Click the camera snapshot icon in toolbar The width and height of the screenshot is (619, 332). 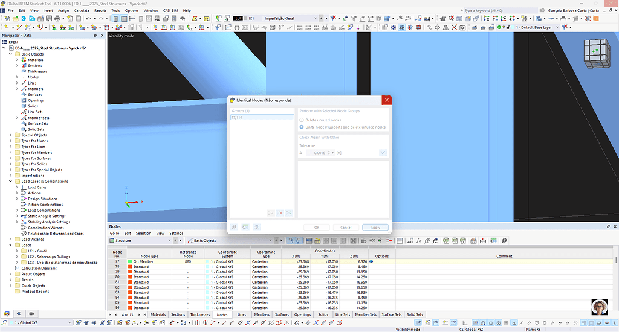pos(462,27)
